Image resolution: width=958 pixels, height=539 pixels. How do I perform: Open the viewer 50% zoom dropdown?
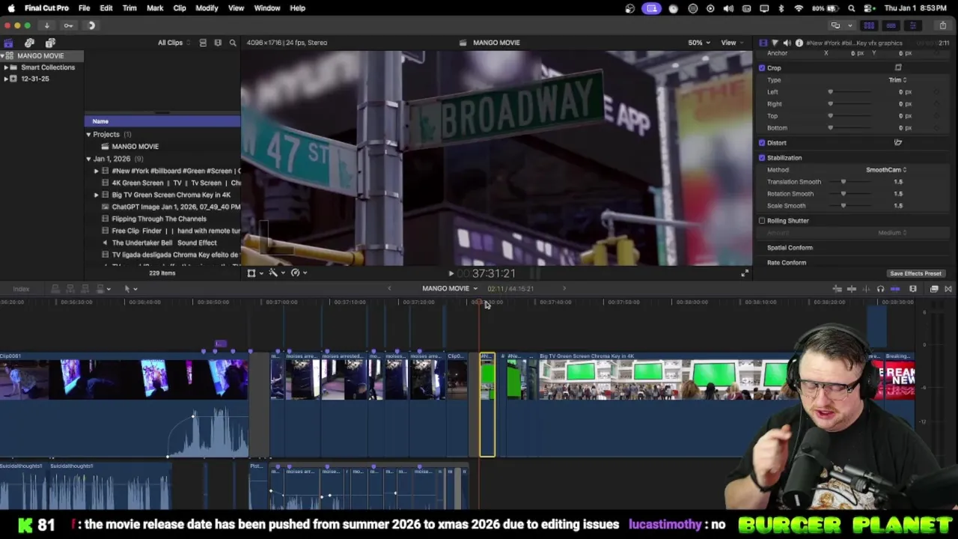coord(699,43)
